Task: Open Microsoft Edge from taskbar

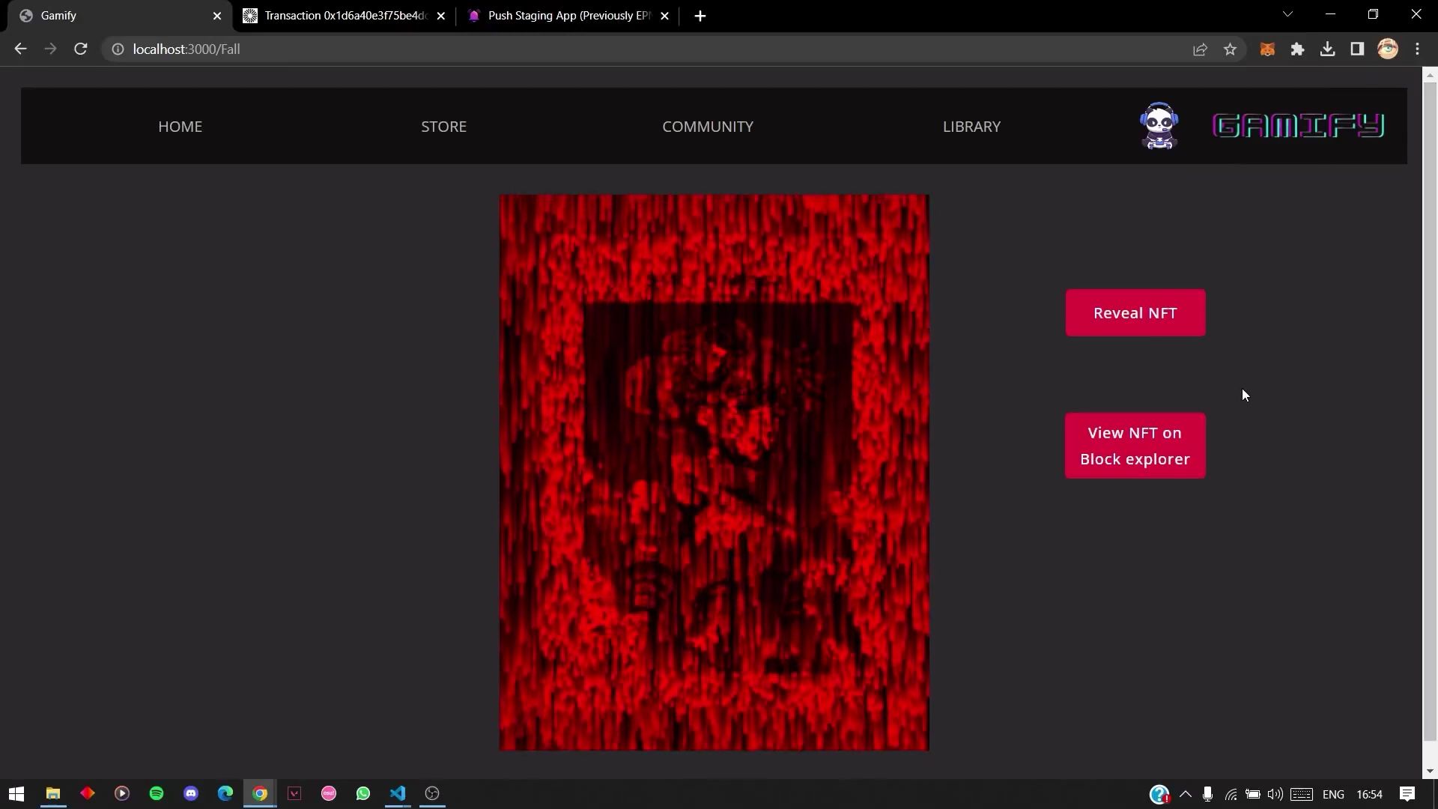Action: (225, 794)
